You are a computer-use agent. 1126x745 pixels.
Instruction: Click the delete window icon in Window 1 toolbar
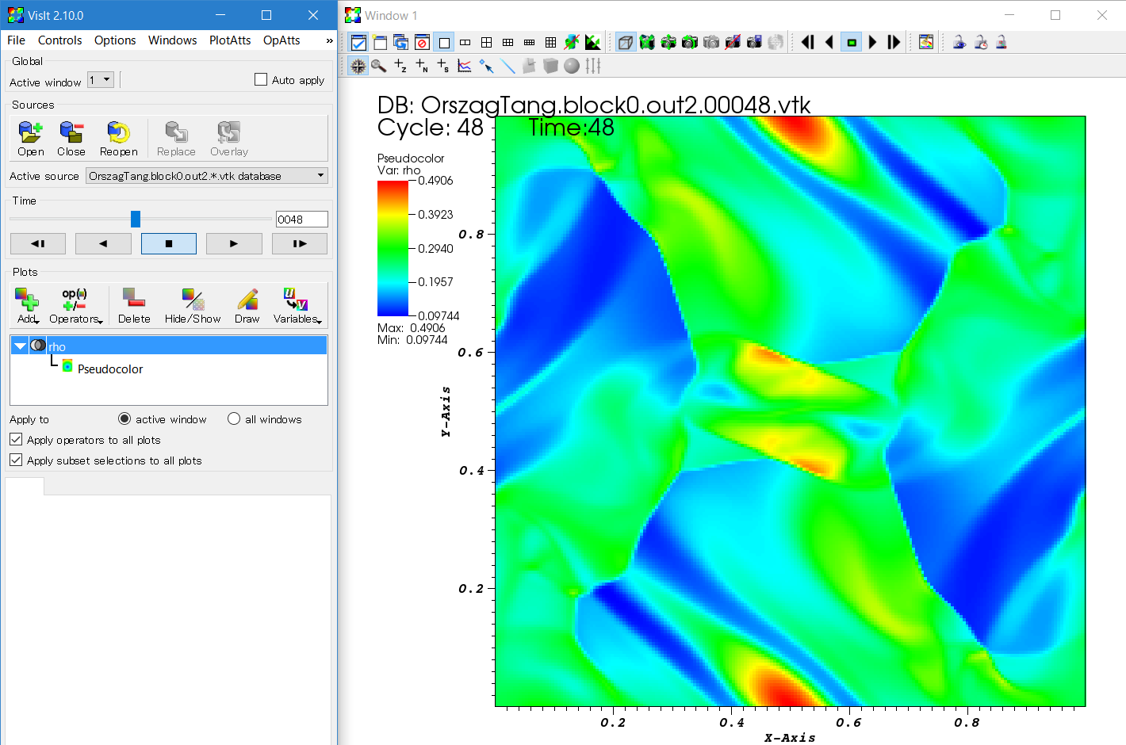(423, 42)
